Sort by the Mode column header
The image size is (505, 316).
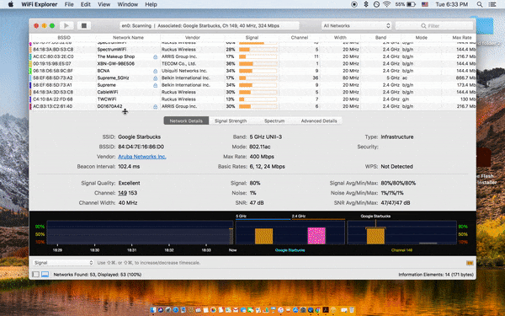422,38
